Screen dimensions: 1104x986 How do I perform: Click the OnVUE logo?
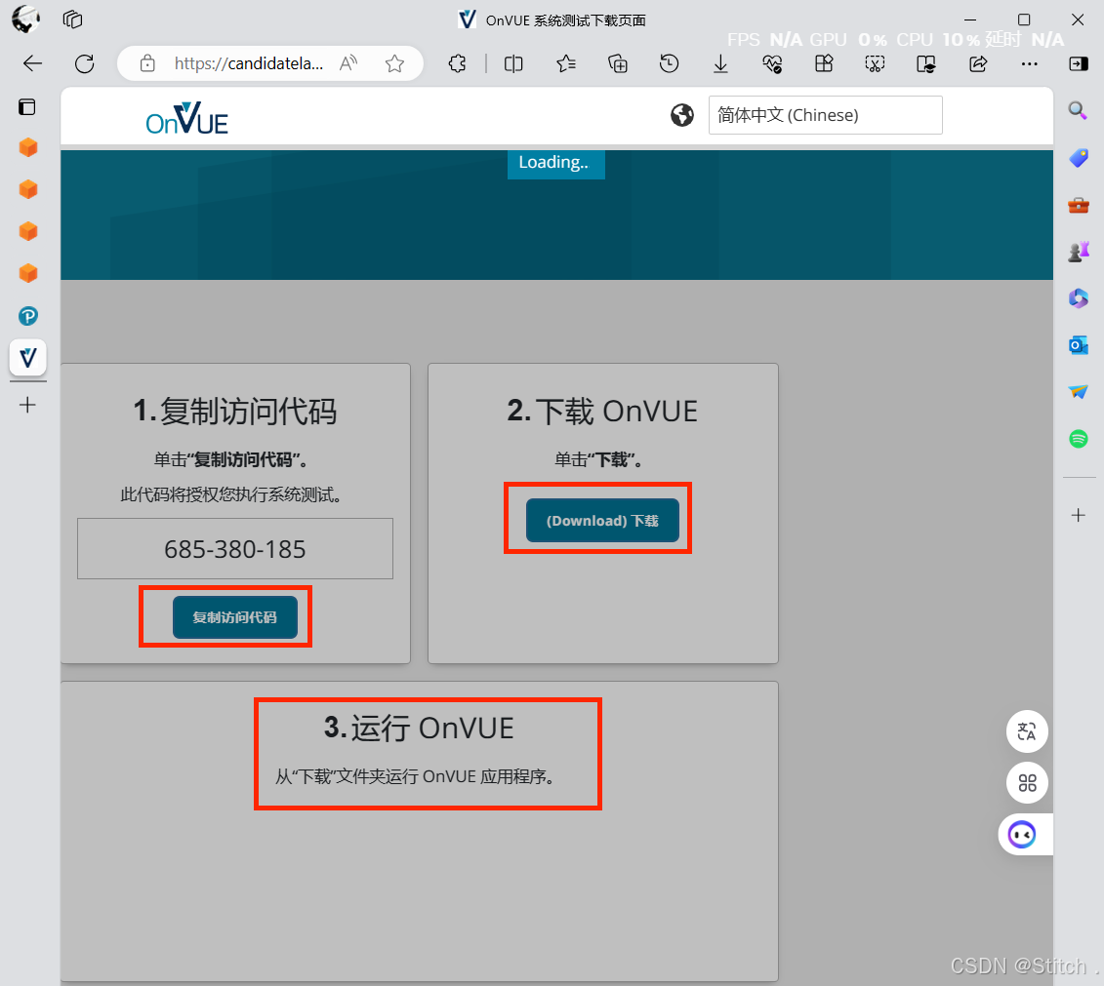tap(186, 119)
